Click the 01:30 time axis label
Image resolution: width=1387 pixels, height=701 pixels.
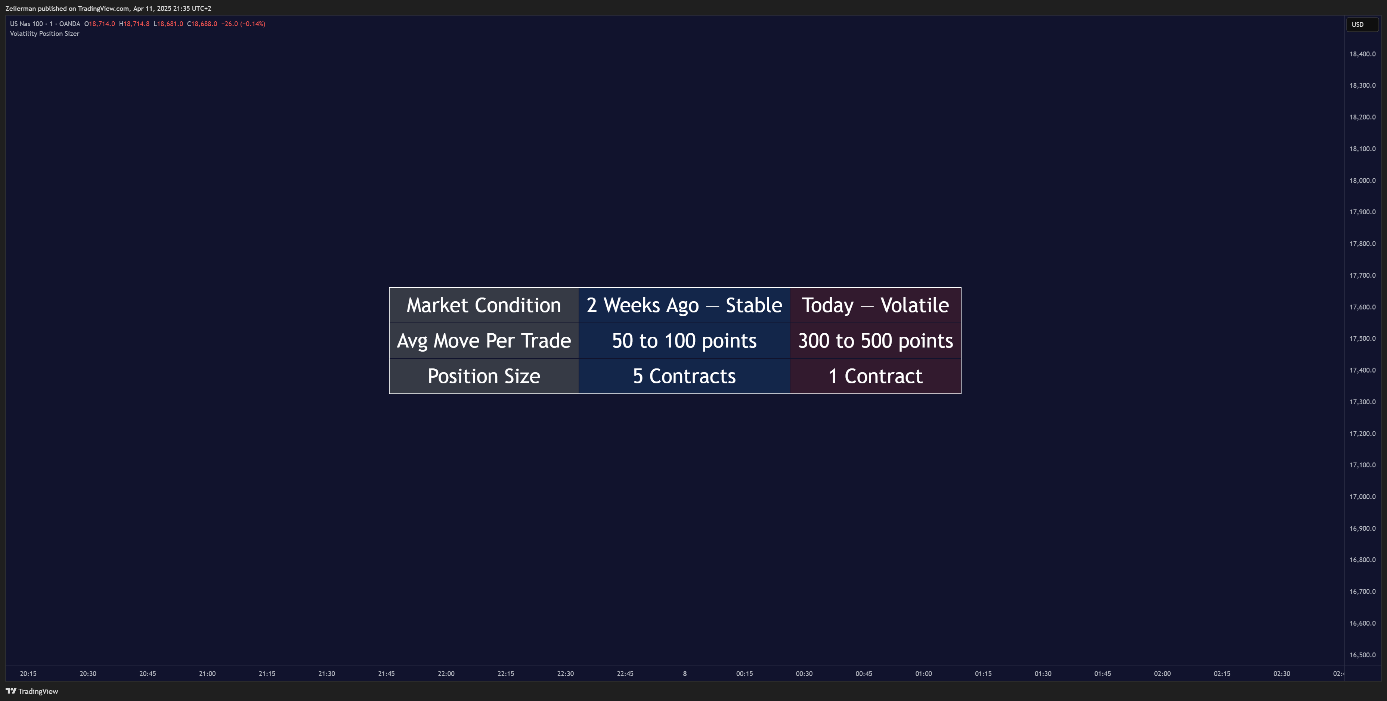pyautogui.click(x=1043, y=673)
